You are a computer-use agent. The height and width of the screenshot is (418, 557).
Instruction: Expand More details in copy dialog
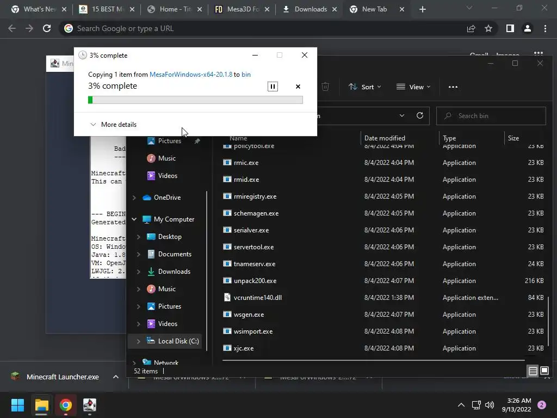[x=113, y=125]
